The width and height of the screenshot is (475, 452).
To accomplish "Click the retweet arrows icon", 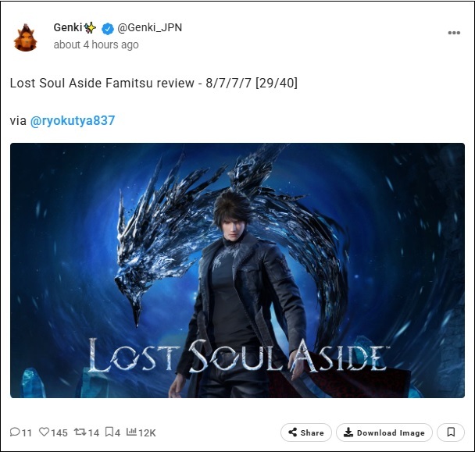I will click(80, 432).
